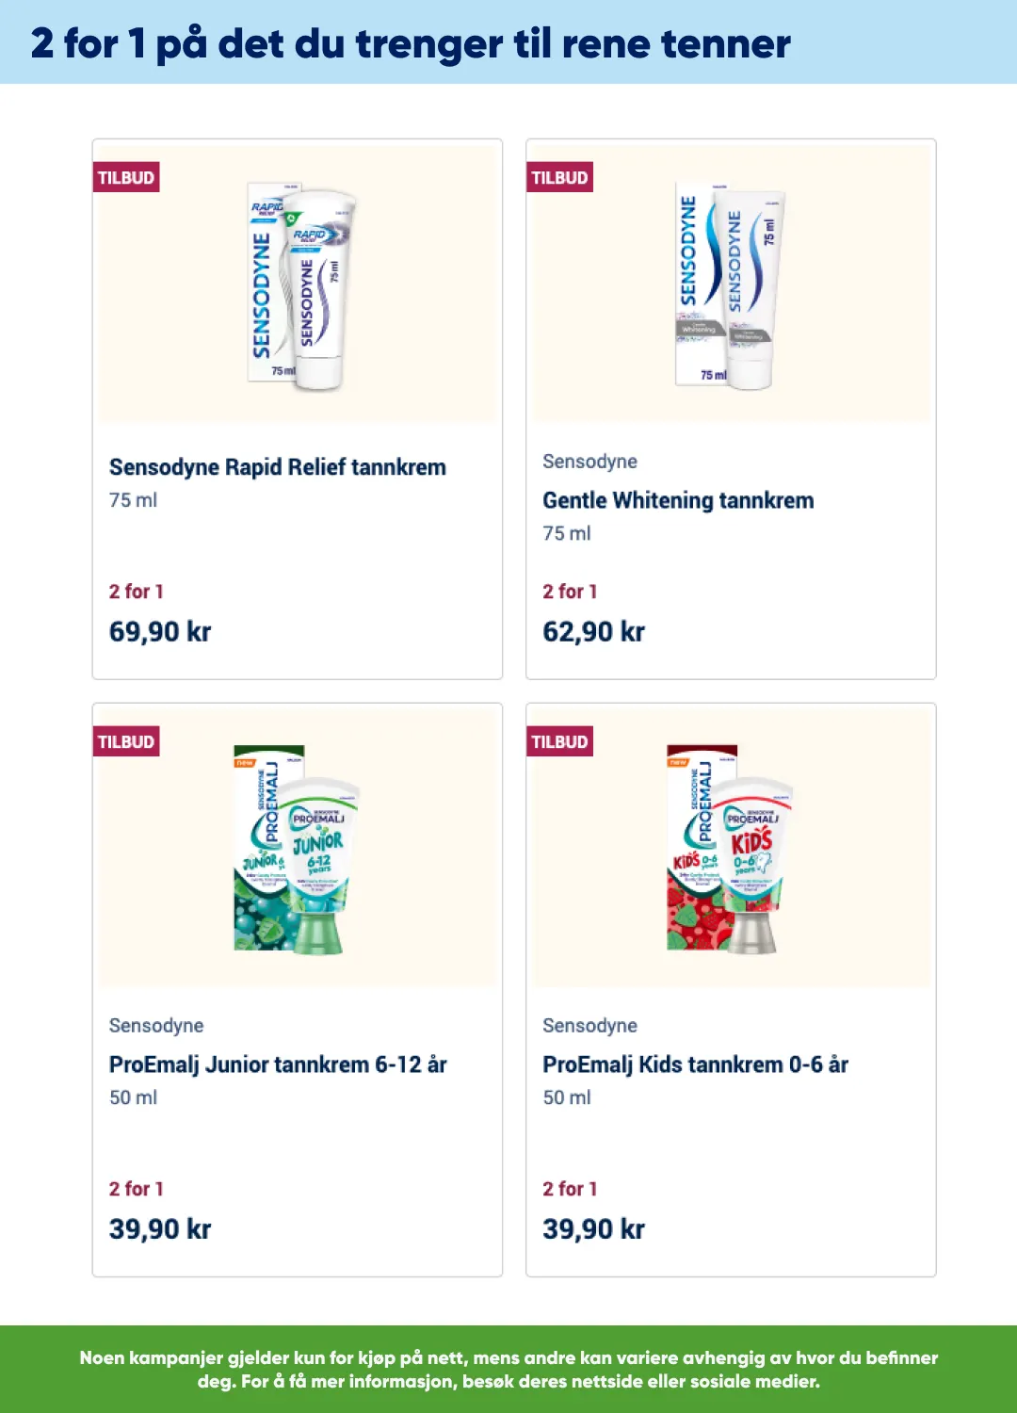Screen dimensions: 1017x1413
Task: Click the ProEmalj Kids toothpaste image
Action: tap(731, 850)
